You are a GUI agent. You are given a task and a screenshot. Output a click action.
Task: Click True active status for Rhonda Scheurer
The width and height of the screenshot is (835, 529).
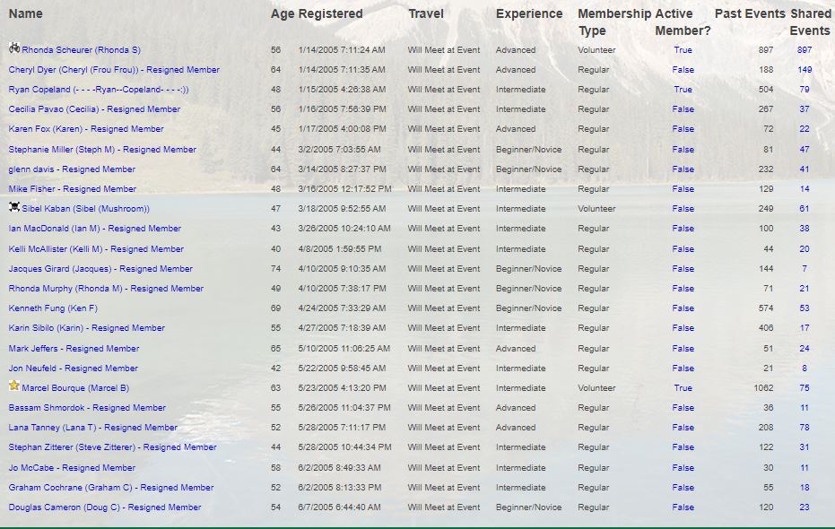(683, 50)
